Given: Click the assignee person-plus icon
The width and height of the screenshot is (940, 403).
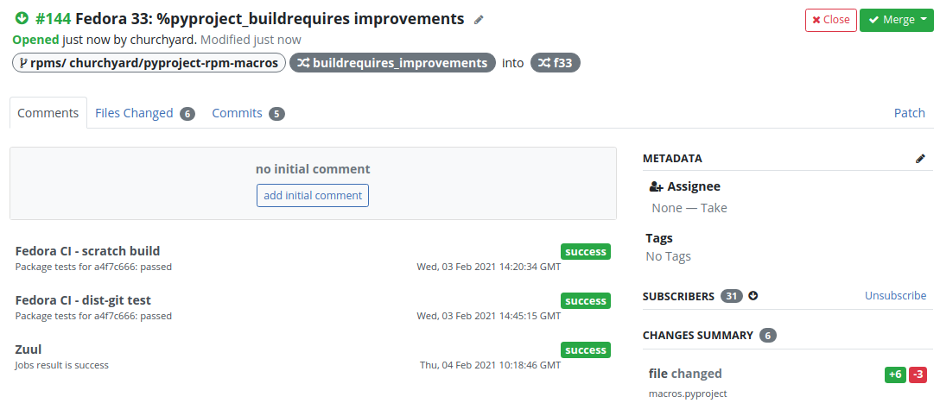Looking at the screenshot, I should pyautogui.click(x=656, y=186).
